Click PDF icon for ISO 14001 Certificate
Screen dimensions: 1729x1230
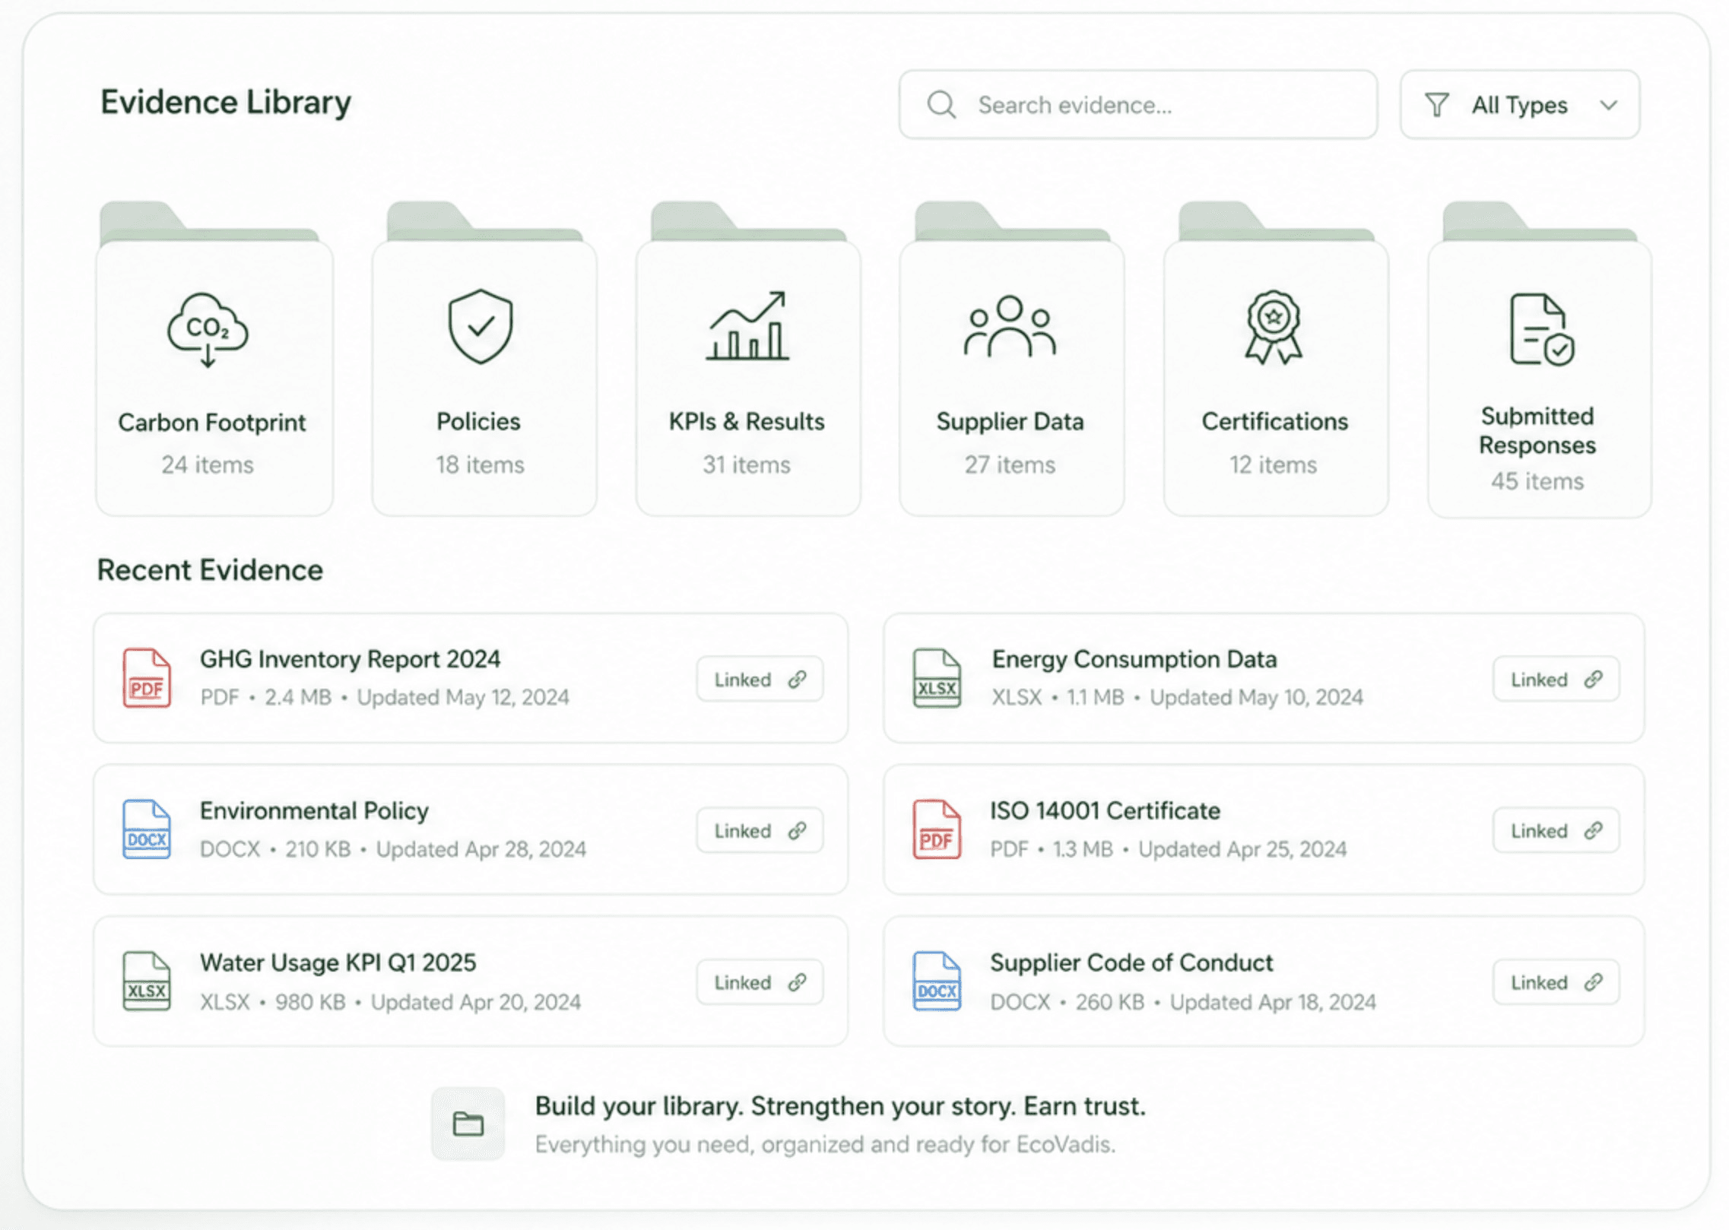tap(937, 829)
